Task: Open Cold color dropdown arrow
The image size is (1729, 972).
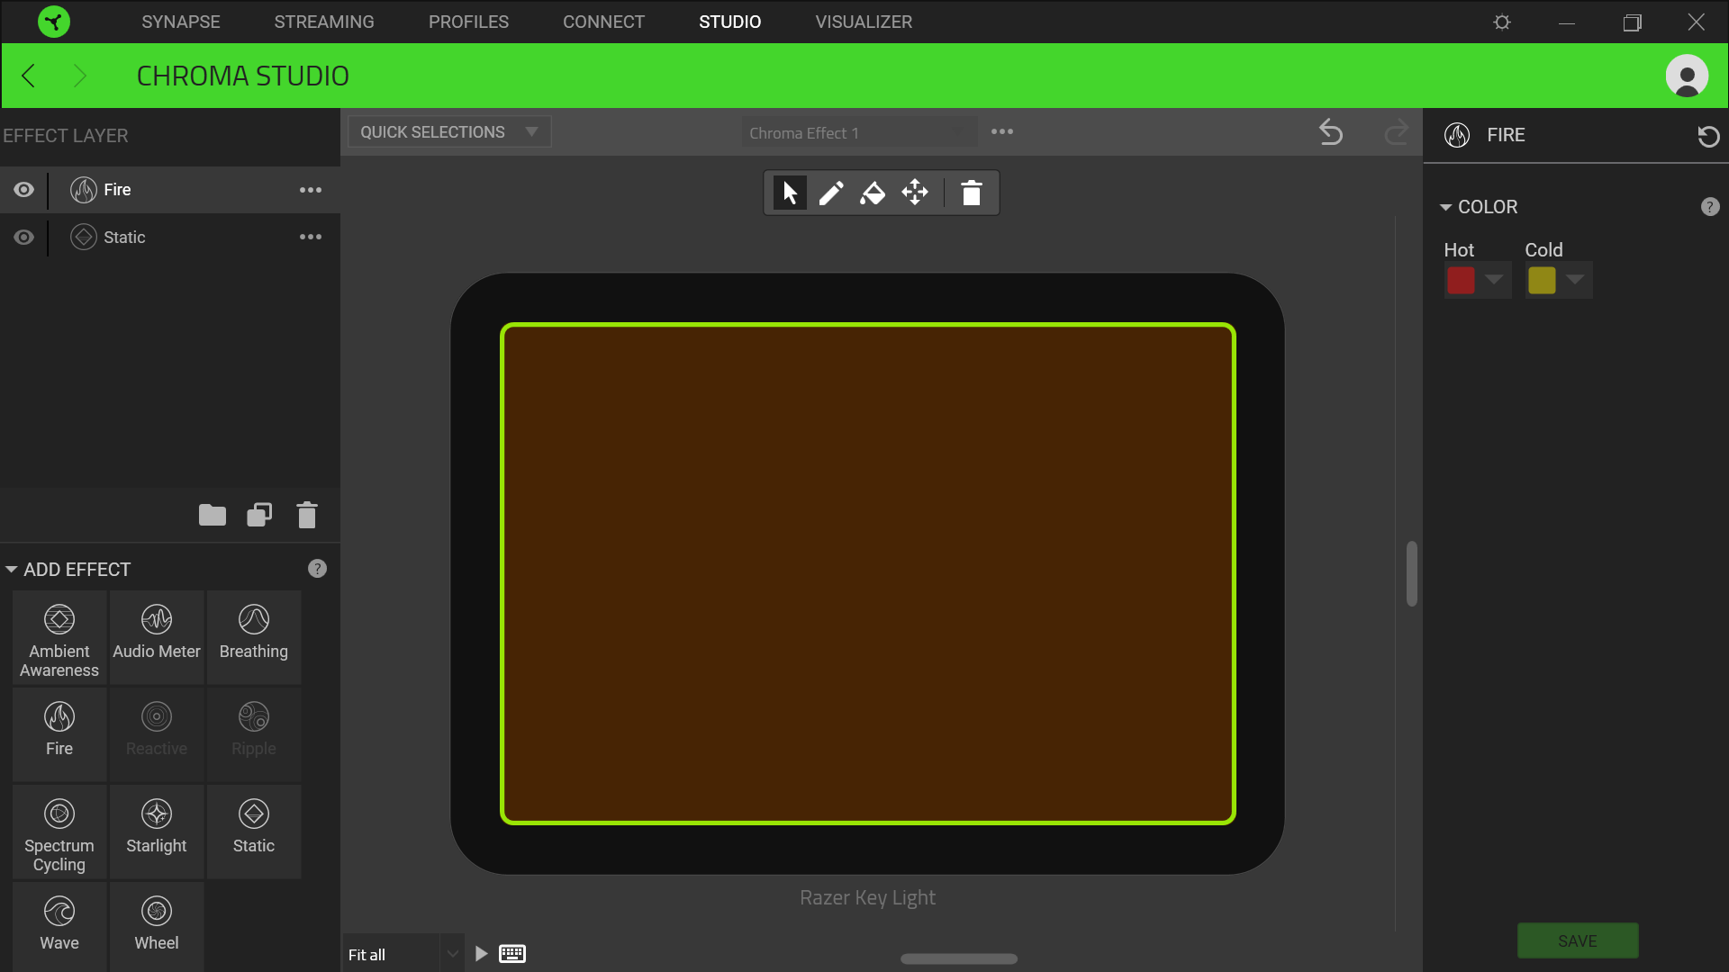Action: 1575,280
